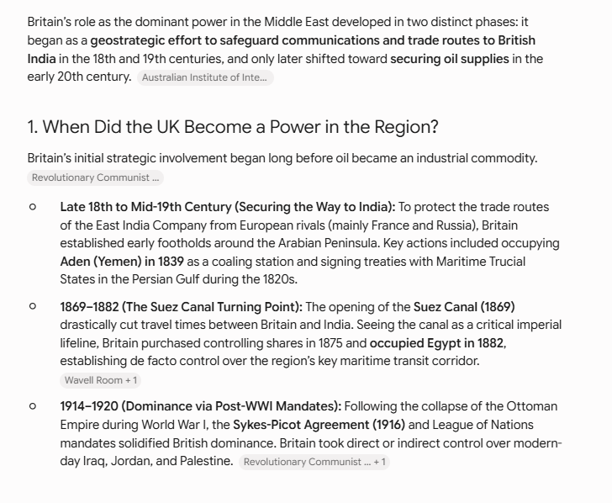This screenshot has width=612, height=503.
Task: Click the bullet marker beside 1869–1882 entry
Action: coord(33,306)
